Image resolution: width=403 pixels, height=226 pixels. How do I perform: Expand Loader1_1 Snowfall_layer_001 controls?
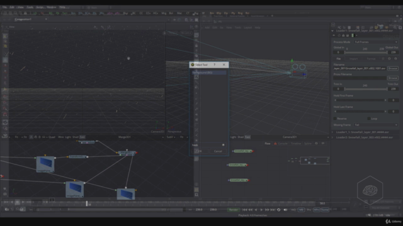pyautogui.click(x=332, y=132)
